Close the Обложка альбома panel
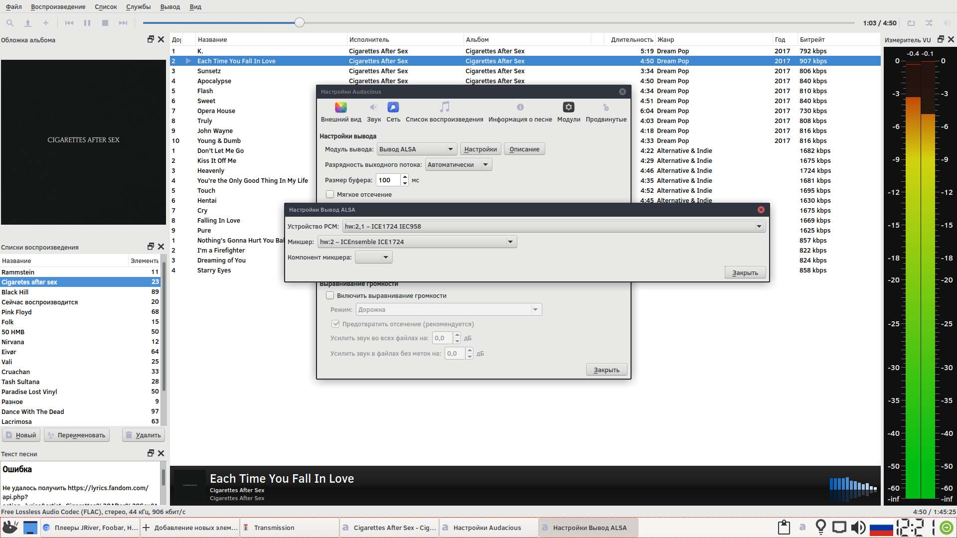The image size is (957, 538). pos(161,39)
